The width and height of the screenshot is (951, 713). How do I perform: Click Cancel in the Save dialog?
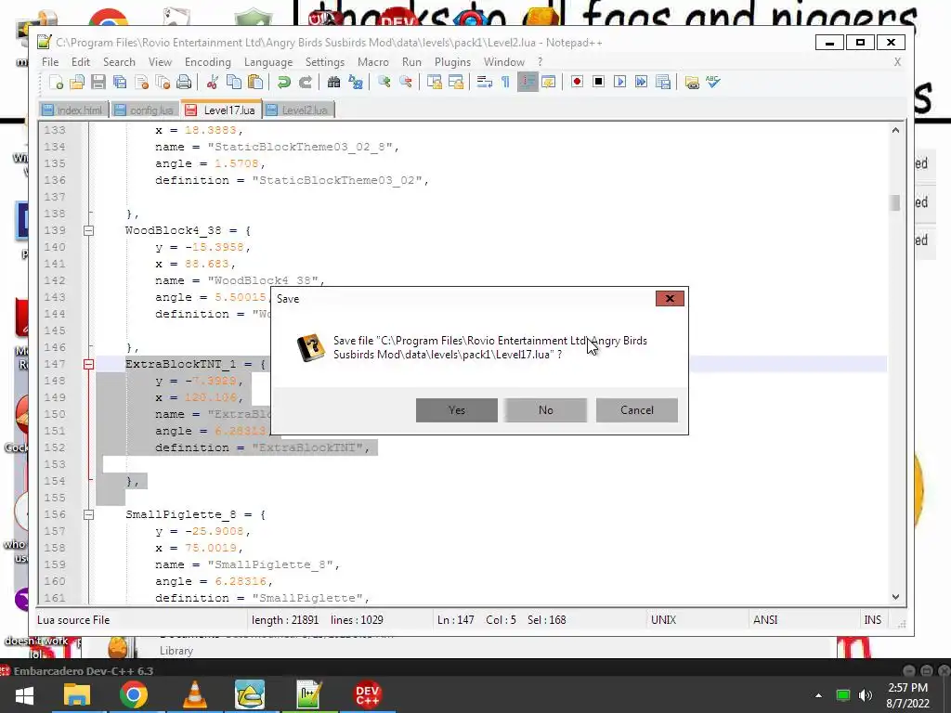[x=637, y=410]
